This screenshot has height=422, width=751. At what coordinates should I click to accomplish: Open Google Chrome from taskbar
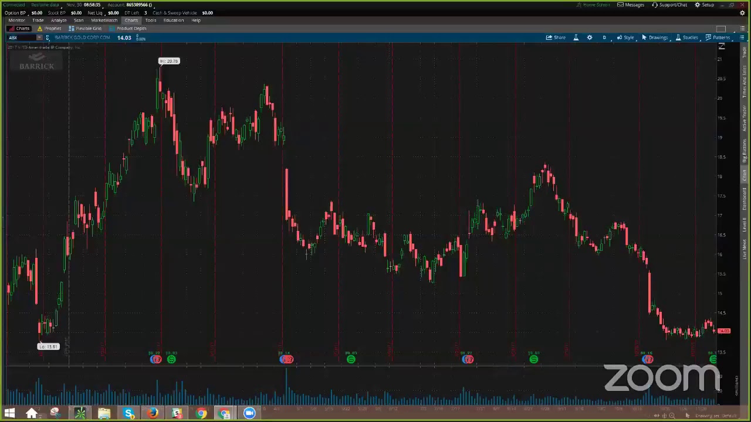point(201,413)
